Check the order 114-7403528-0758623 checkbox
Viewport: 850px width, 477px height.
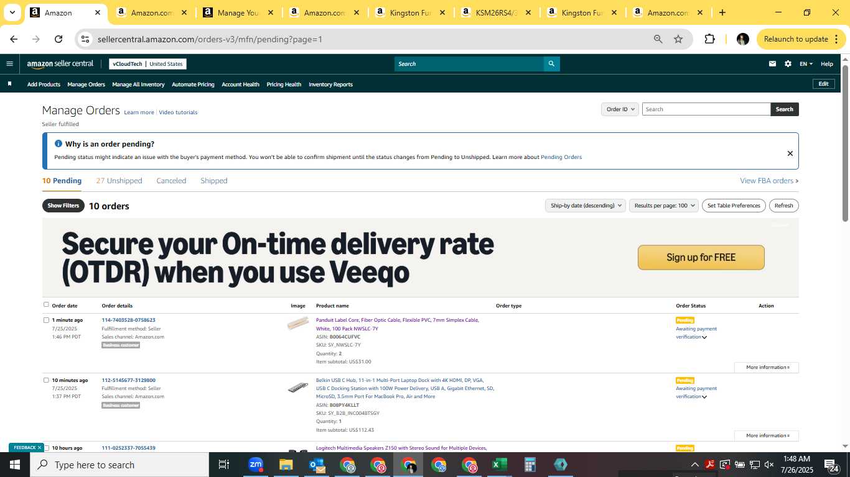(46, 320)
